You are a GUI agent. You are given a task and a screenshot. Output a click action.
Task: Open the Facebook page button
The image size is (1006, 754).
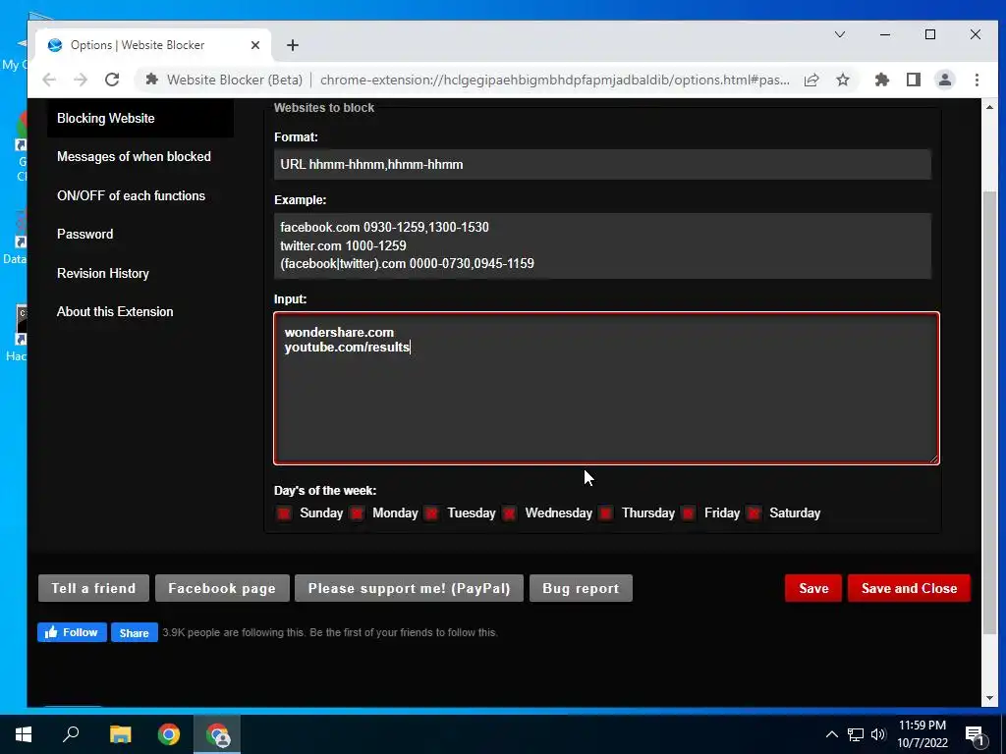coord(222,588)
